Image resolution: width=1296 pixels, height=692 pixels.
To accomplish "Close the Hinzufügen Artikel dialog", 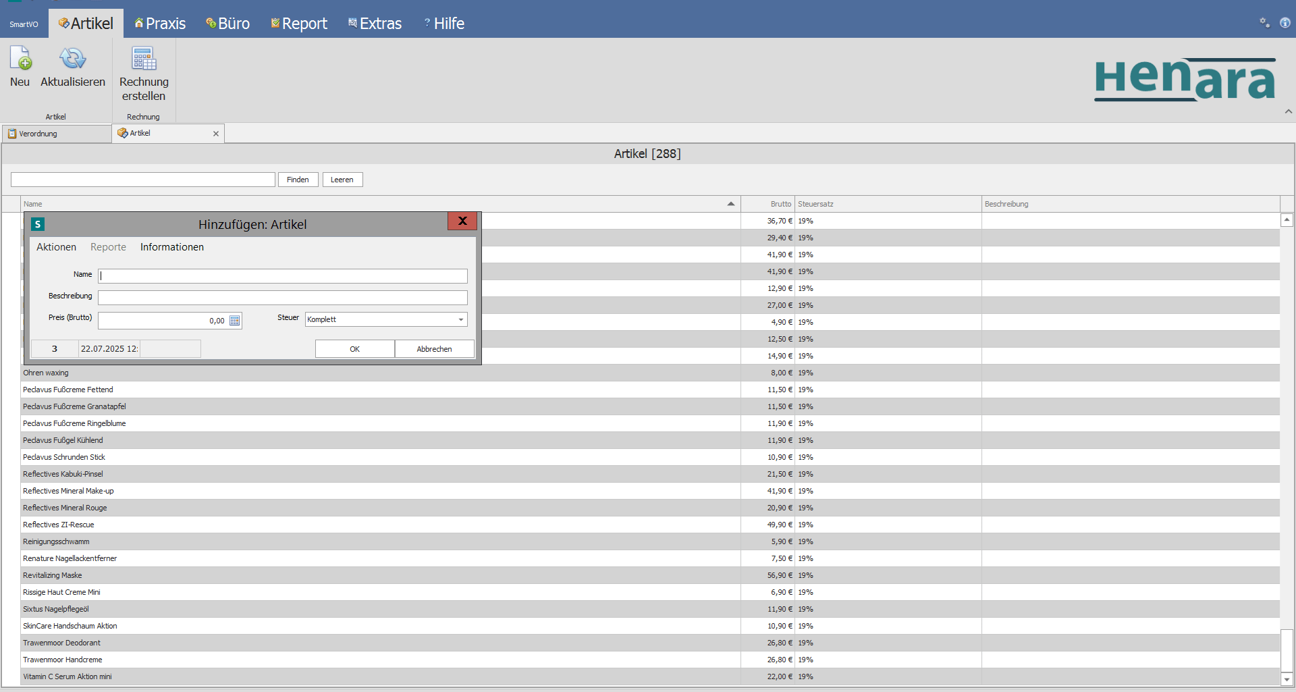I will (462, 221).
